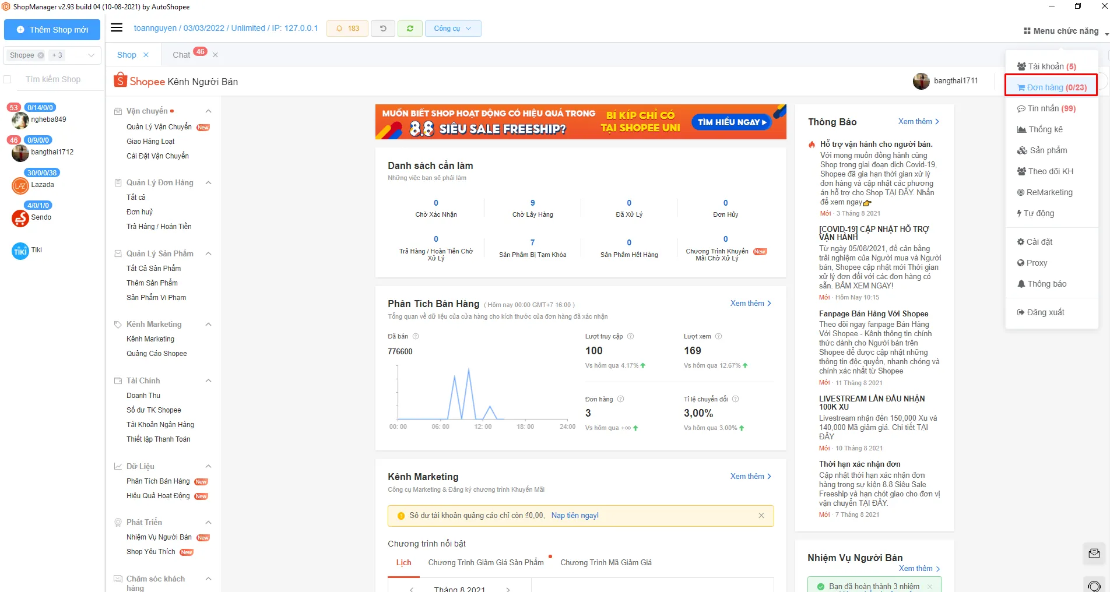Click the bangthai1711 profile avatar
1110x592 pixels.
pos(921,81)
